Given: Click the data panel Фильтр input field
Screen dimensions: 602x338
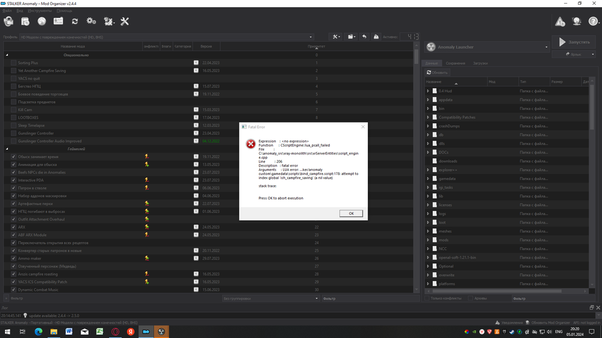Looking at the screenshot, I should (x=554, y=298).
